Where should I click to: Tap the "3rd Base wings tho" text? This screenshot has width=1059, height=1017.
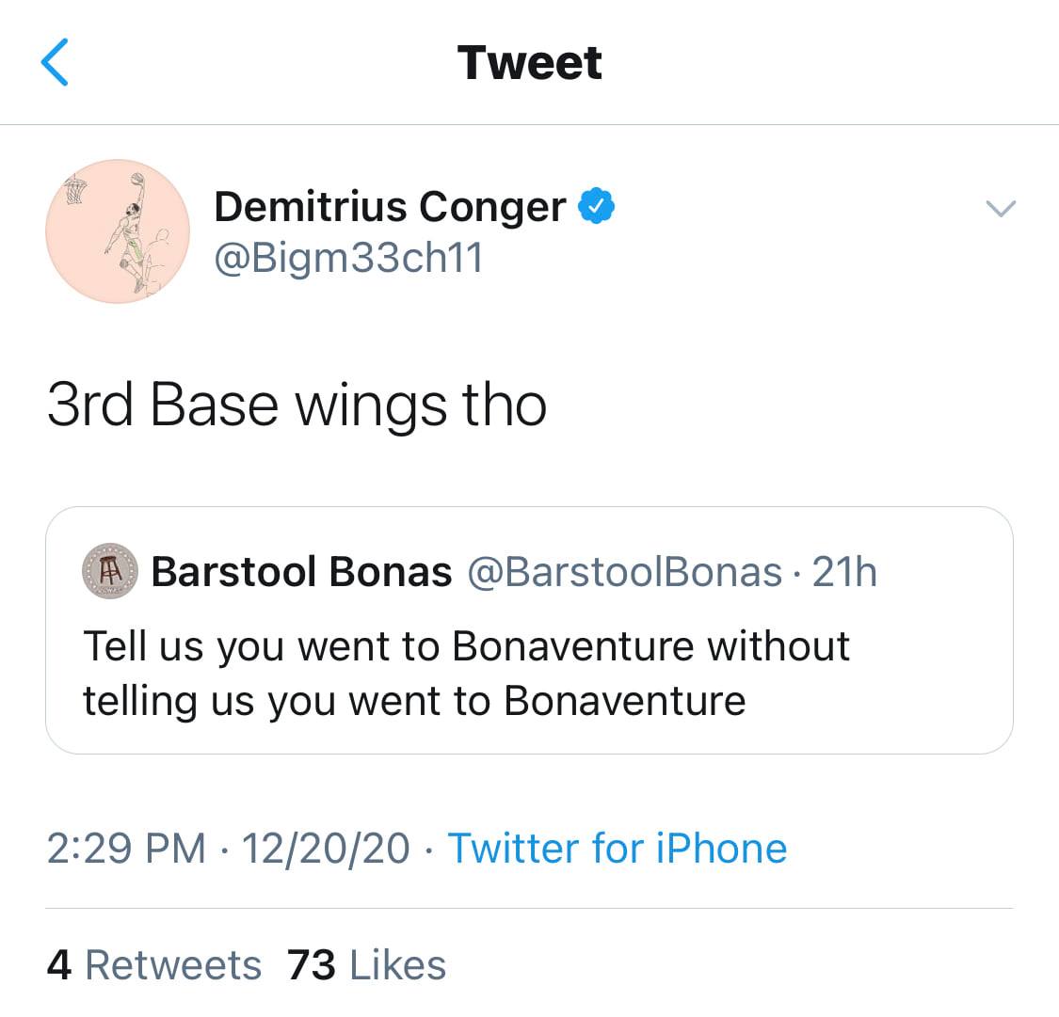297,405
